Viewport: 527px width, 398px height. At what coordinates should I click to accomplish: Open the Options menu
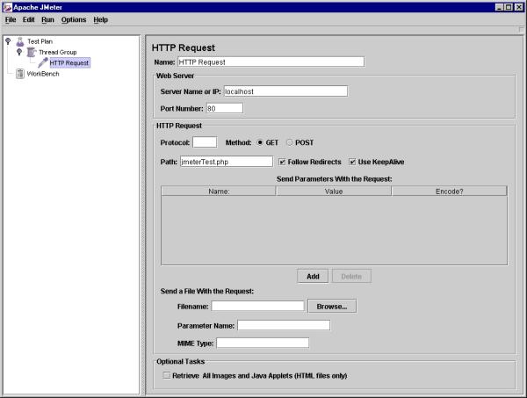[74, 20]
